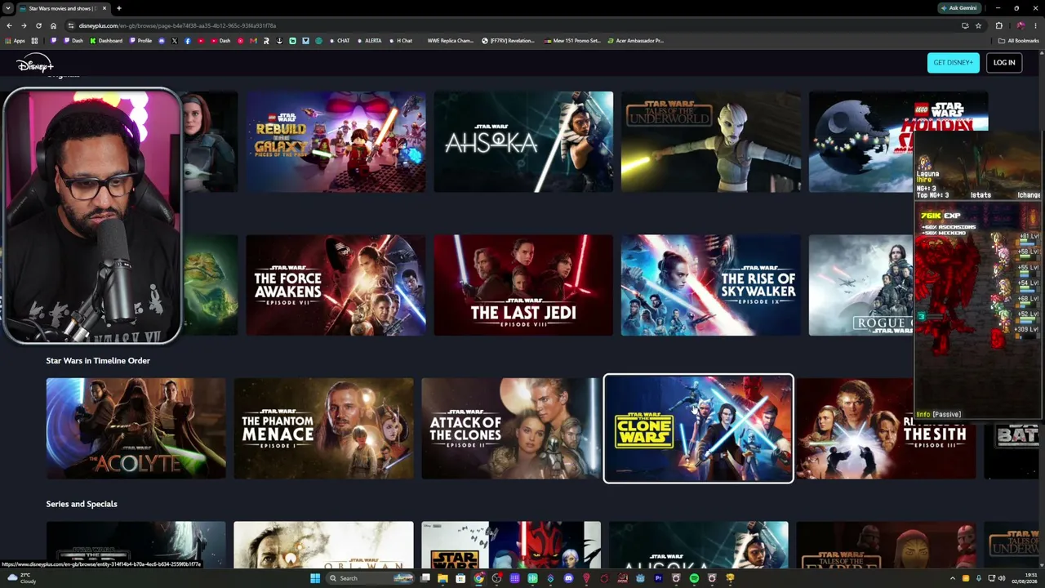Click the browser forward arrow
The height and width of the screenshot is (588, 1045).
coord(24,25)
